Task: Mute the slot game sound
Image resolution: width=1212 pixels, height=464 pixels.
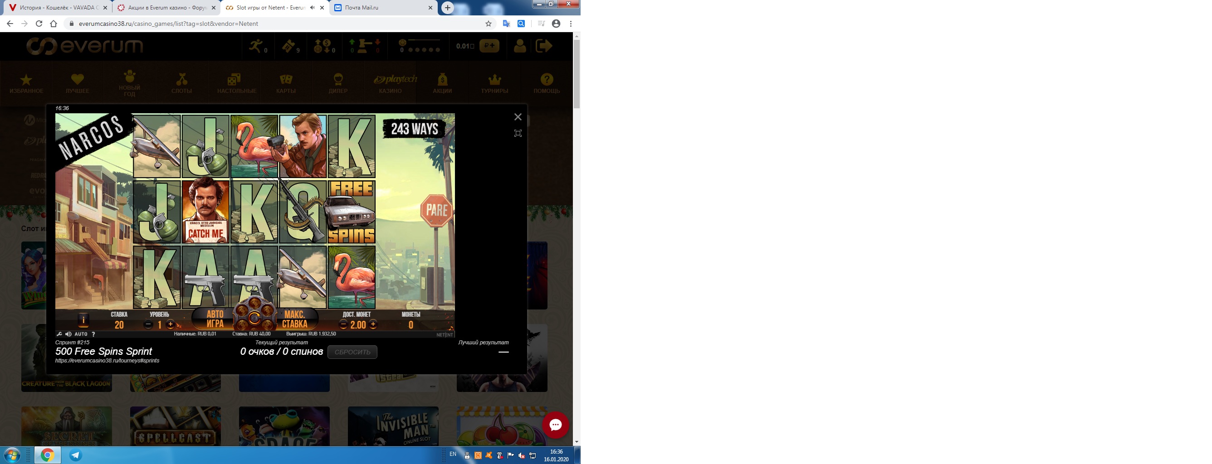Action: [68, 334]
